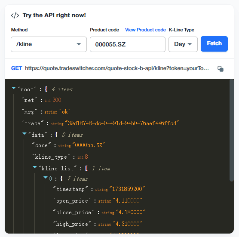Click the "K-Line Type" field label

tap(181, 30)
